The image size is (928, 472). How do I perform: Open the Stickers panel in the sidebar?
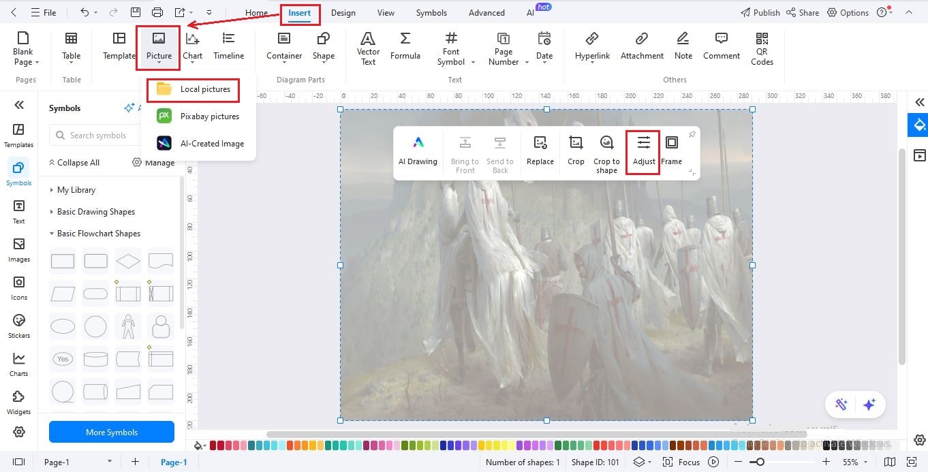18,326
